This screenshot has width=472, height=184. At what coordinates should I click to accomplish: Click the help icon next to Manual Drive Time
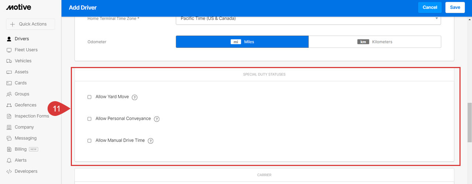[x=150, y=141]
